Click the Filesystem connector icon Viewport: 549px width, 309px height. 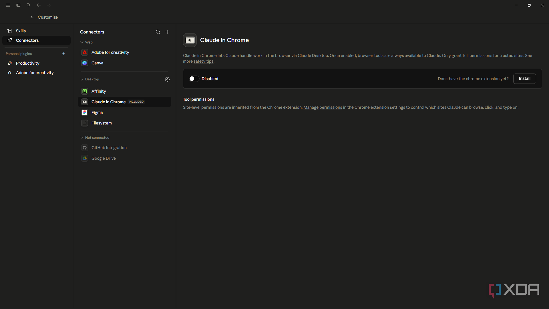click(85, 123)
